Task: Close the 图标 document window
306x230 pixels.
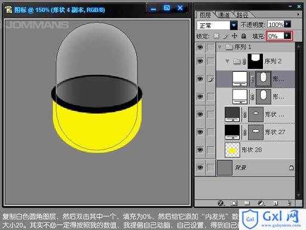Action: 180,8
